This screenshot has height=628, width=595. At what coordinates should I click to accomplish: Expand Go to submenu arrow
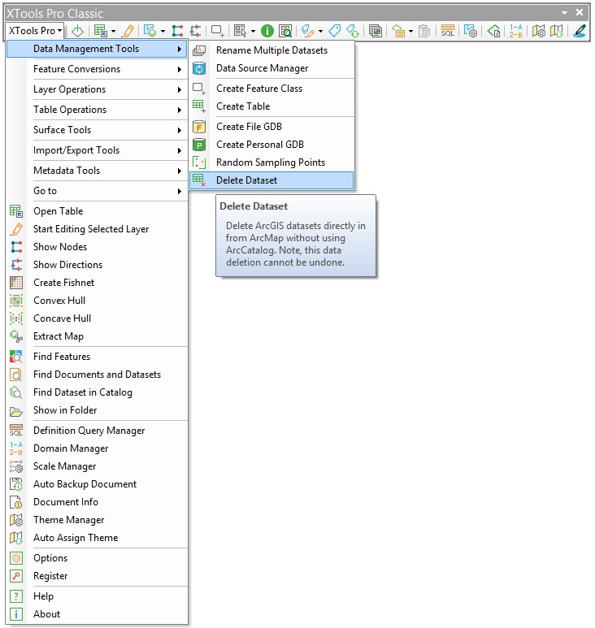point(179,191)
